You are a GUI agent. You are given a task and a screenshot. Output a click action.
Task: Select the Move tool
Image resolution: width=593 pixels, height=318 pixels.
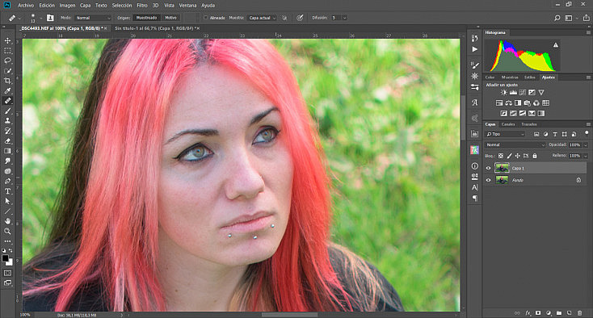(x=7, y=40)
